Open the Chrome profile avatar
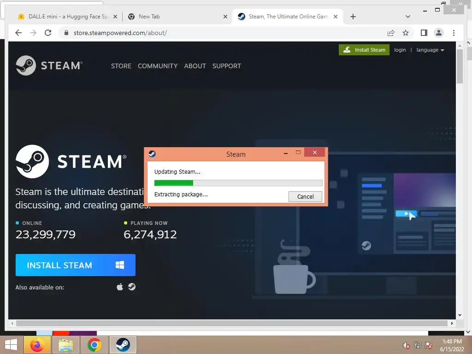Screen dimensions: 472x354 [439, 33]
